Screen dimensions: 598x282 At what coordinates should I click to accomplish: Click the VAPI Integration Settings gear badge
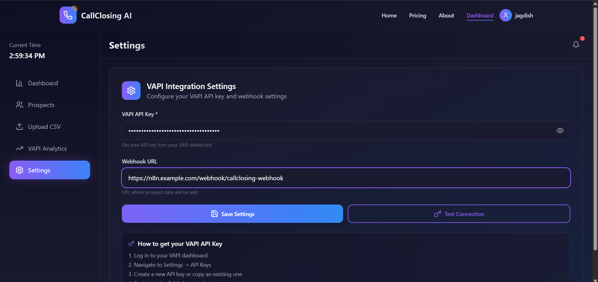131,91
